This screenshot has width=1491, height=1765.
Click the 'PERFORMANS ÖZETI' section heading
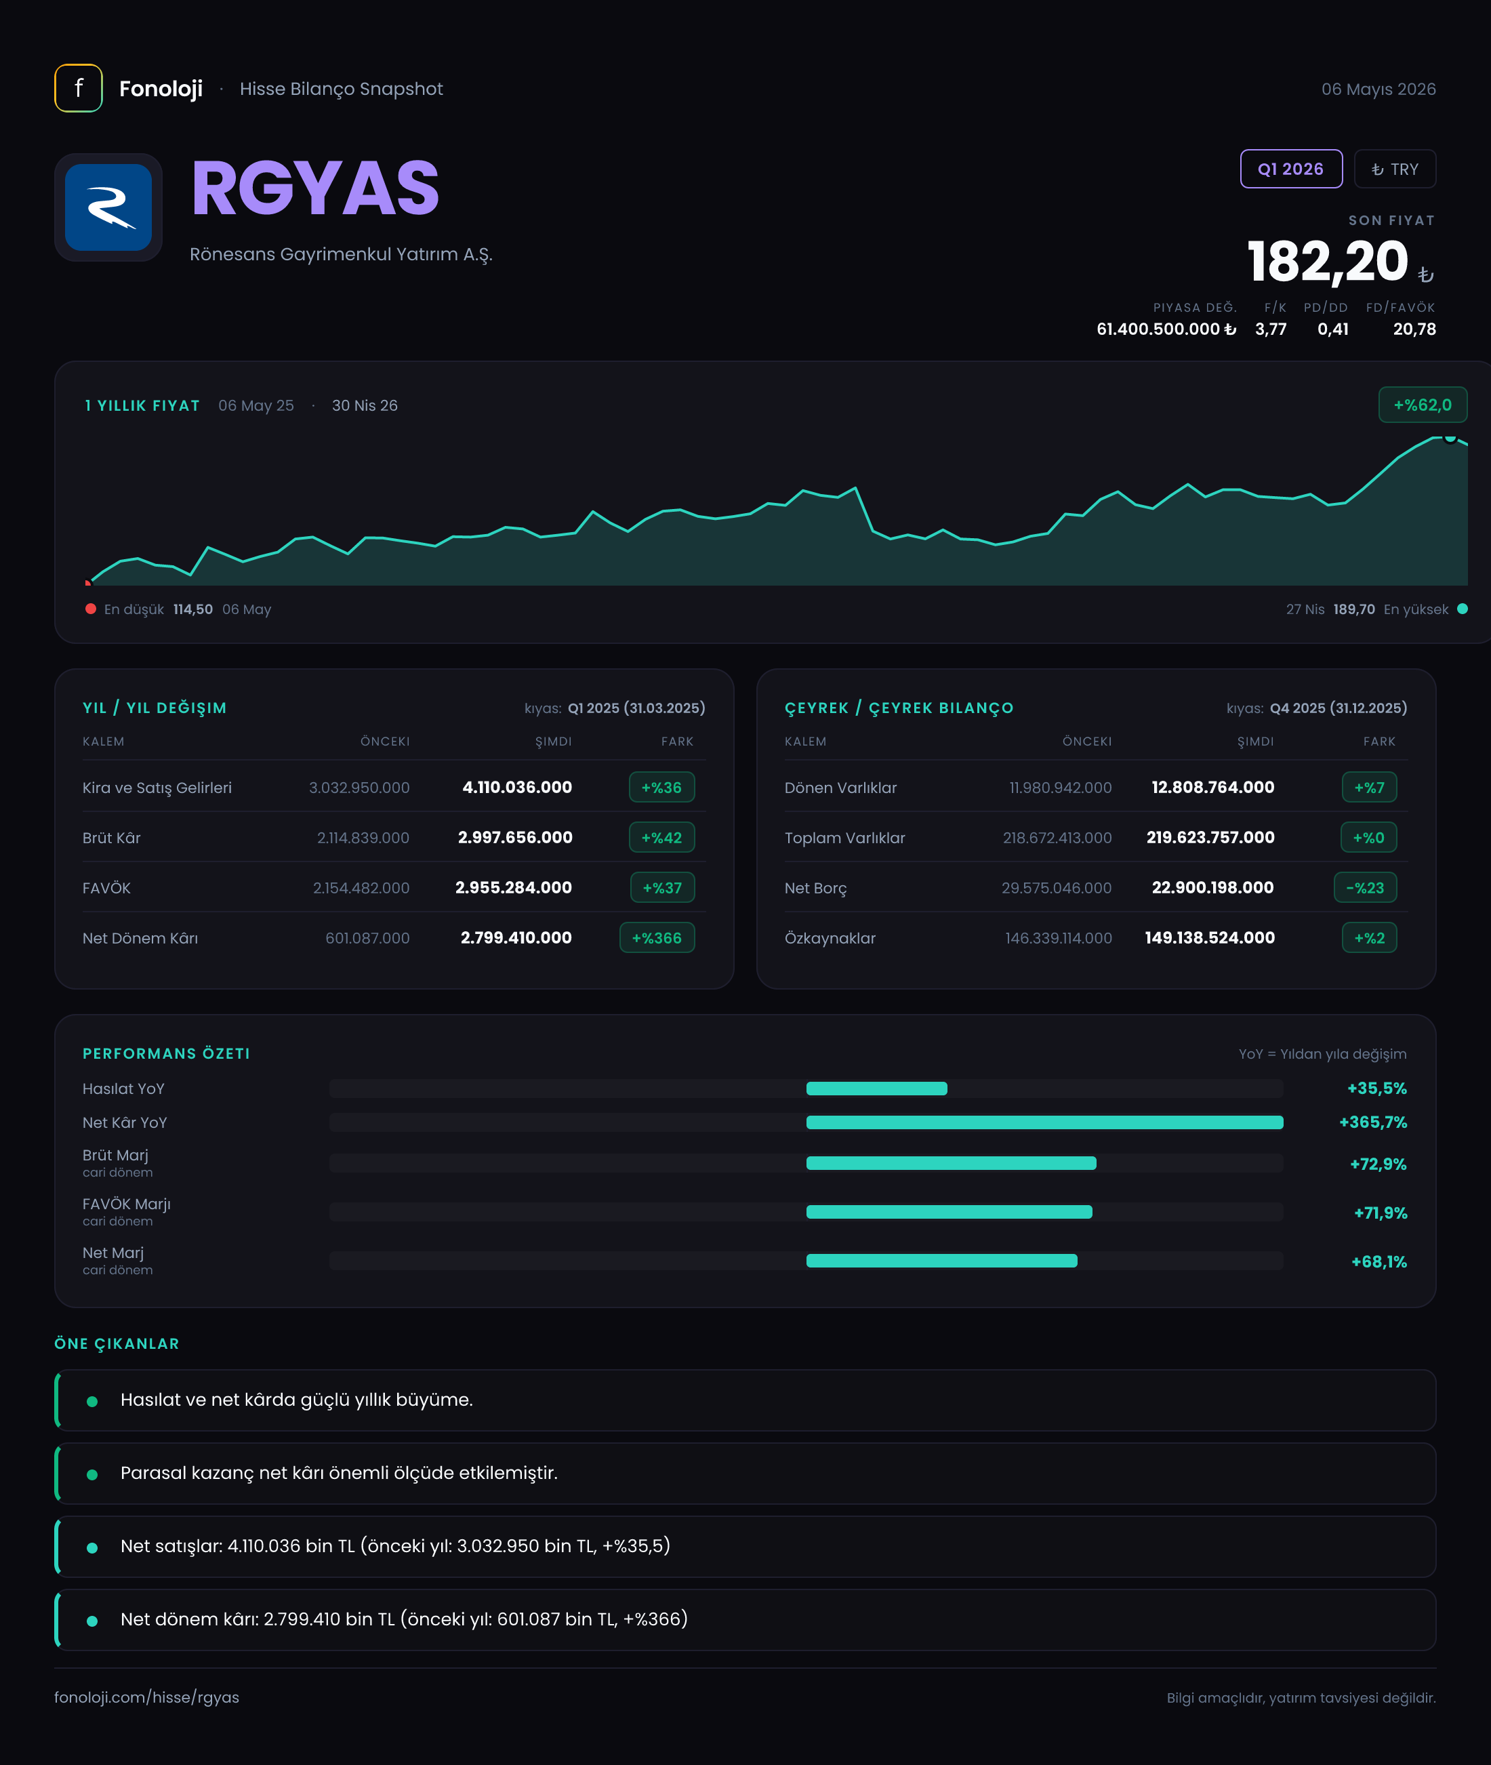(167, 1054)
